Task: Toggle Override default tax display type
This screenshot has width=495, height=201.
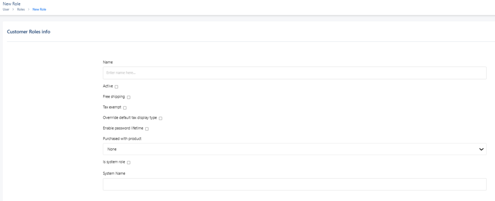Action: [160, 118]
